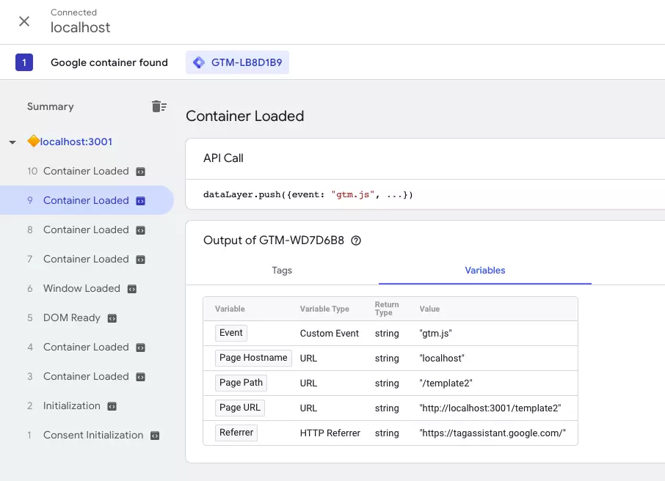Click the "https://tagassistant.google.com/" value

click(x=493, y=433)
